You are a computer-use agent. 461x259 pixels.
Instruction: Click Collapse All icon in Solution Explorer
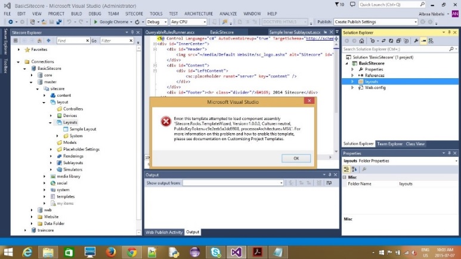click(398, 41)
